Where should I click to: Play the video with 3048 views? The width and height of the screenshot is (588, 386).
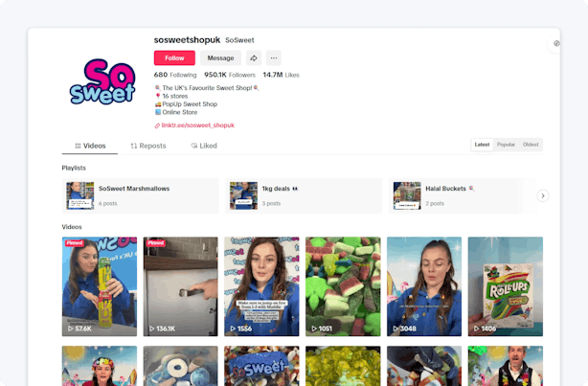pyautogui.click(x=424, y=286)
